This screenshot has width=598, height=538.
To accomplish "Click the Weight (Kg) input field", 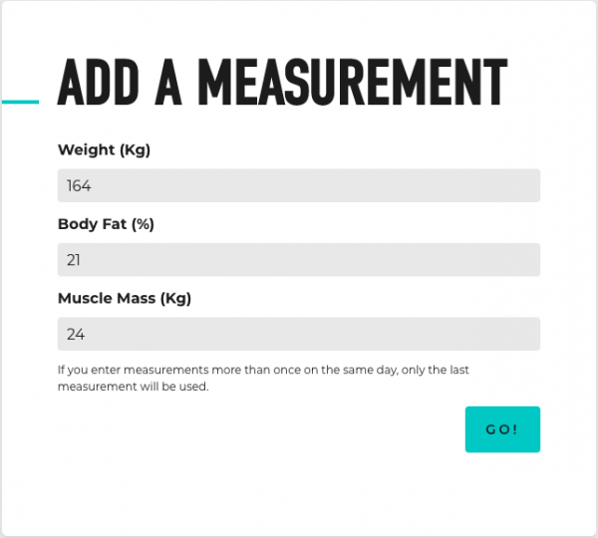I will tap(299, 185).
